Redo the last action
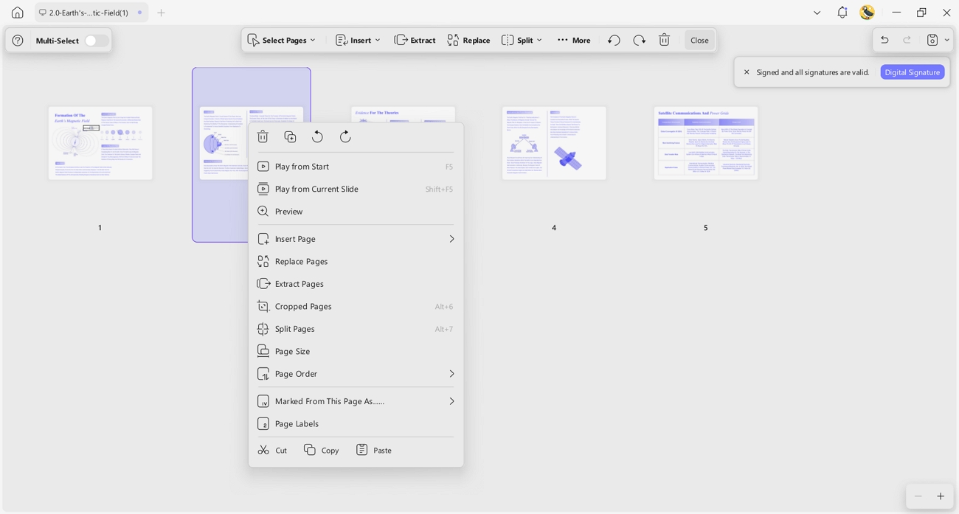The height and width of the screenshot is (514, 959). point(907,40)
